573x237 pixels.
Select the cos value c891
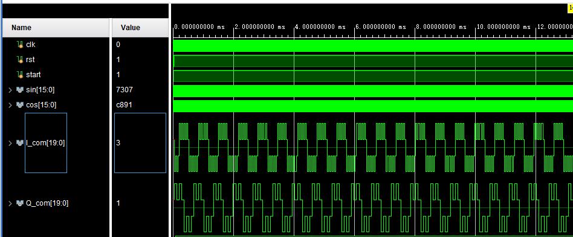pos(124,105)
